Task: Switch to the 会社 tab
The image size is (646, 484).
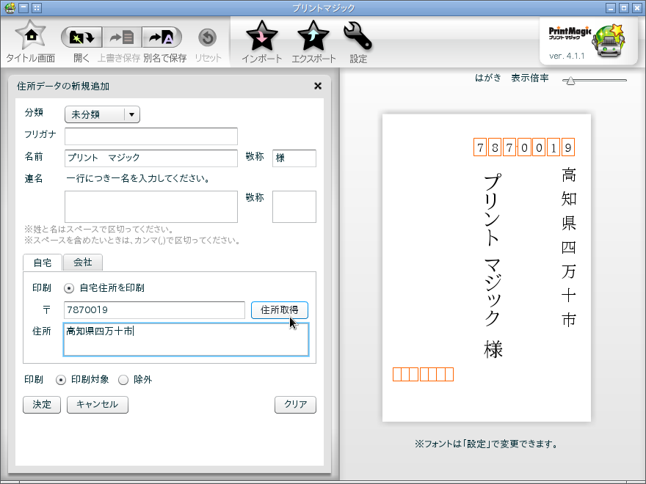Action: coord(83,263)
